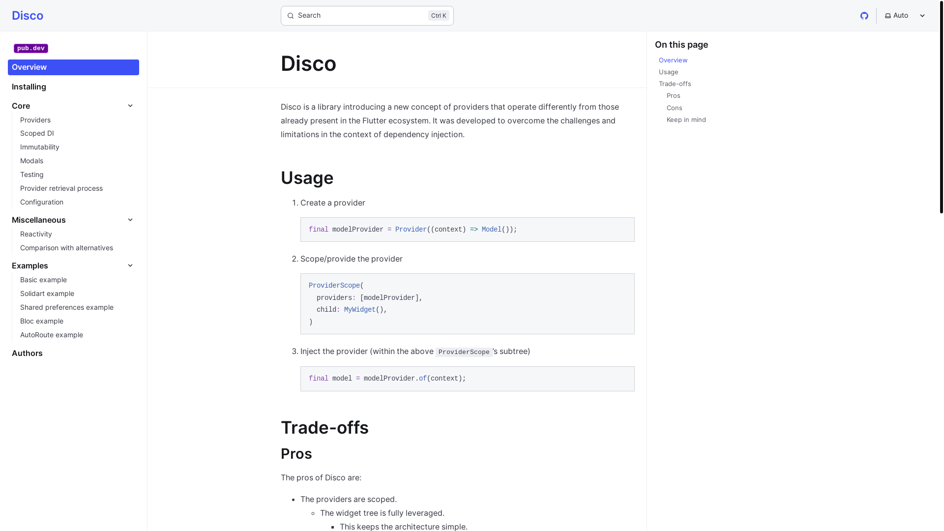Click the Pros heading
Image resolution: width=944 pixels, height=531 pixels.
(x=296, y=453)
